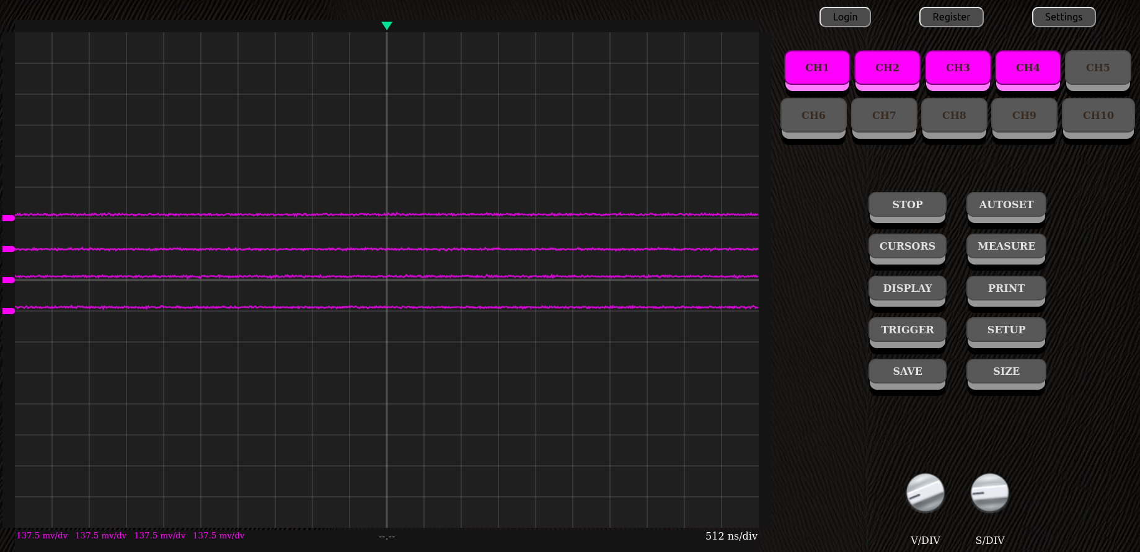1140x552 pixels.
Task: Click the Login button
Action: [845, 17]
